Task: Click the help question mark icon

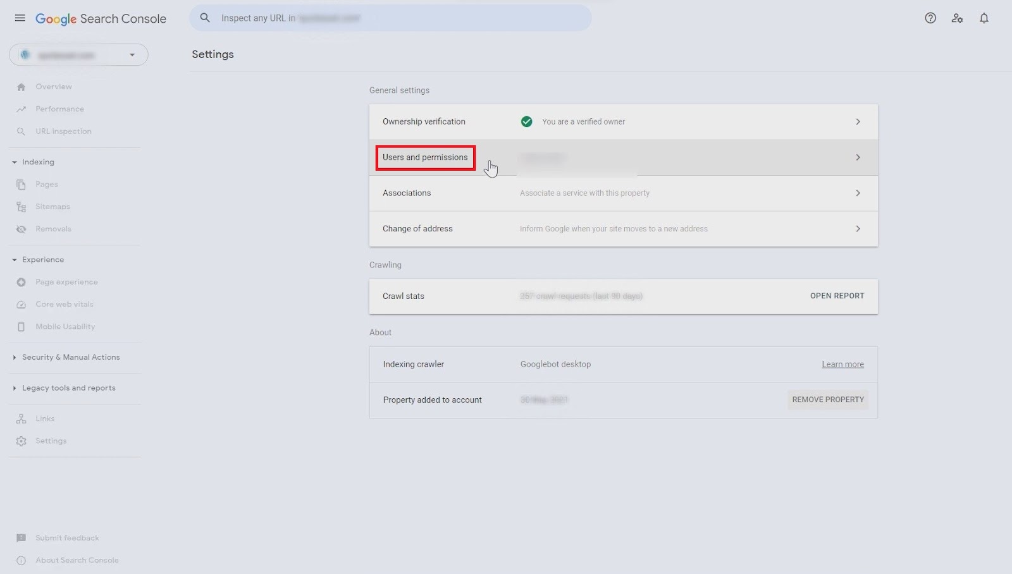Action: tap(930, 18)
